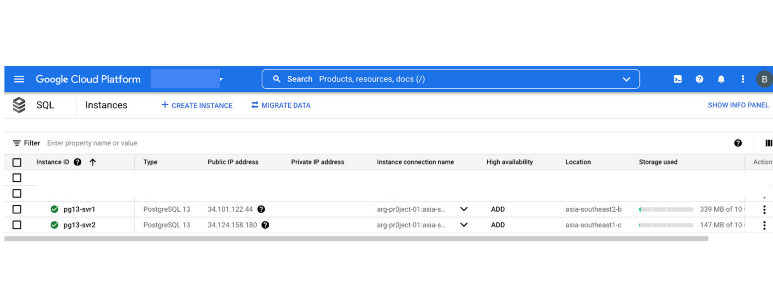The width and height of the screenshot is (773, 300).
Task: Click the SQL stacked layers icon
Action: [x=19, y=105]
